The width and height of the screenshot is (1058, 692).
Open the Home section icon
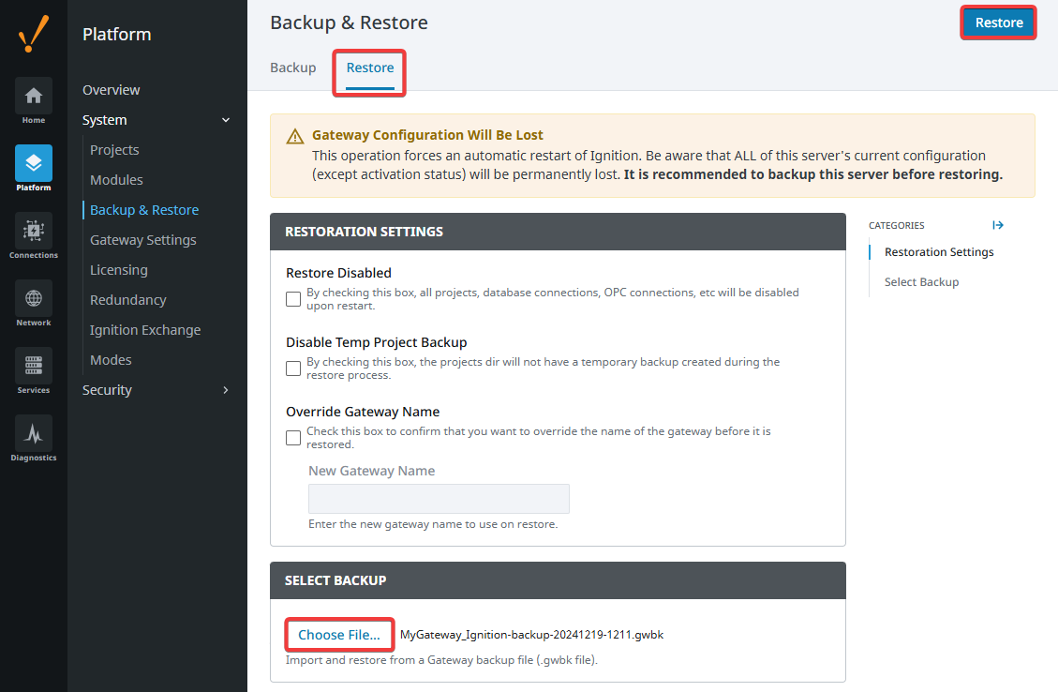(x=33, y=96)
